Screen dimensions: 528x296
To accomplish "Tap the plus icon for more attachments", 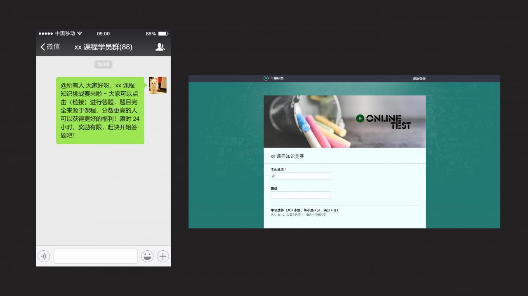I will click(163, 256).
